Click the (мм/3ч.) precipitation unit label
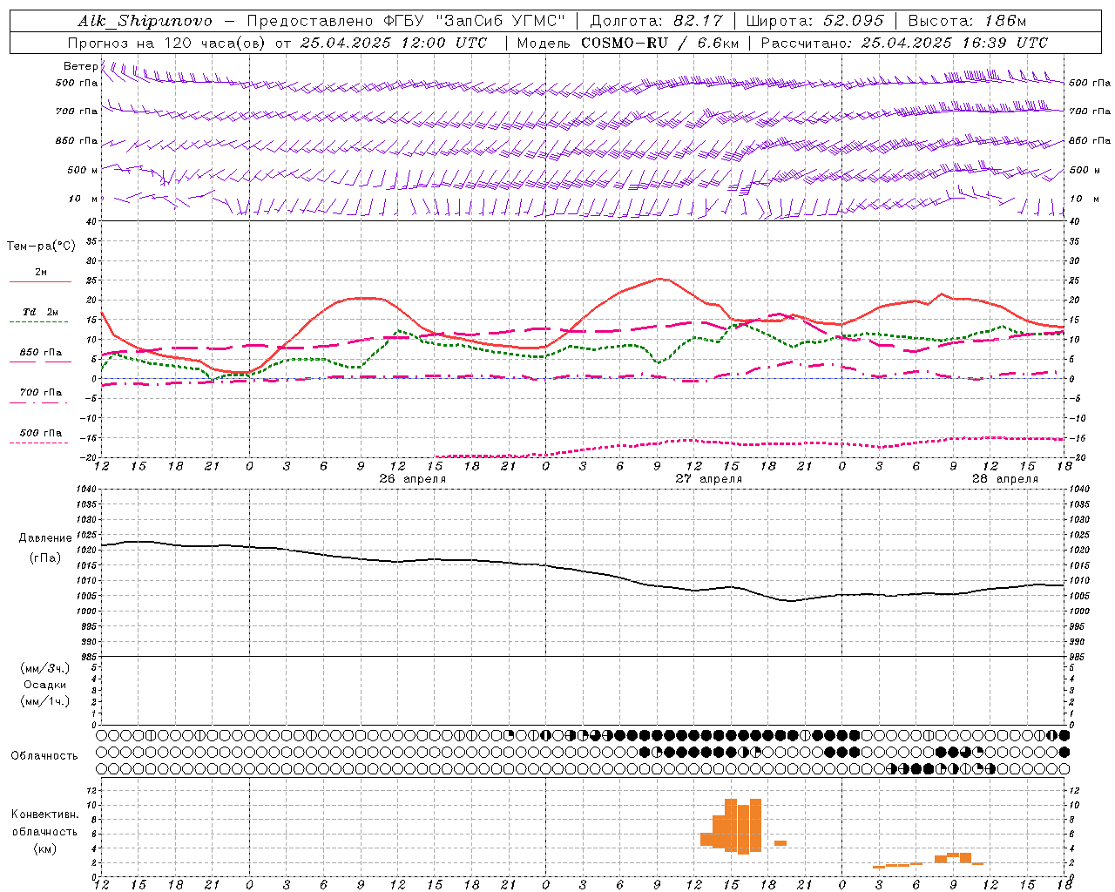The width and height of the screenshot is (1115, 892). click(x=45, y=668)
